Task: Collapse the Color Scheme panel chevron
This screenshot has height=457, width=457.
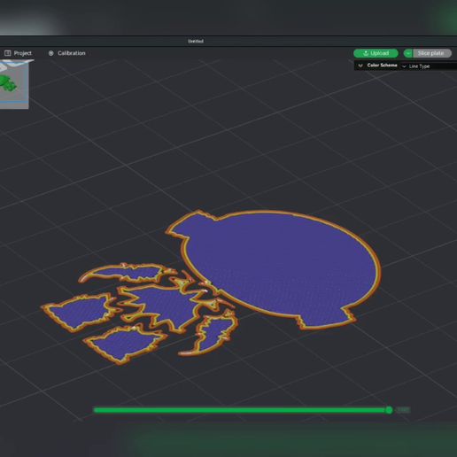Action: 360,66
